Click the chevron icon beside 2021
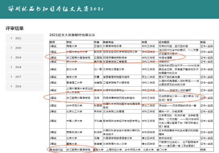 pyautogui.click(x=11, y=38)
